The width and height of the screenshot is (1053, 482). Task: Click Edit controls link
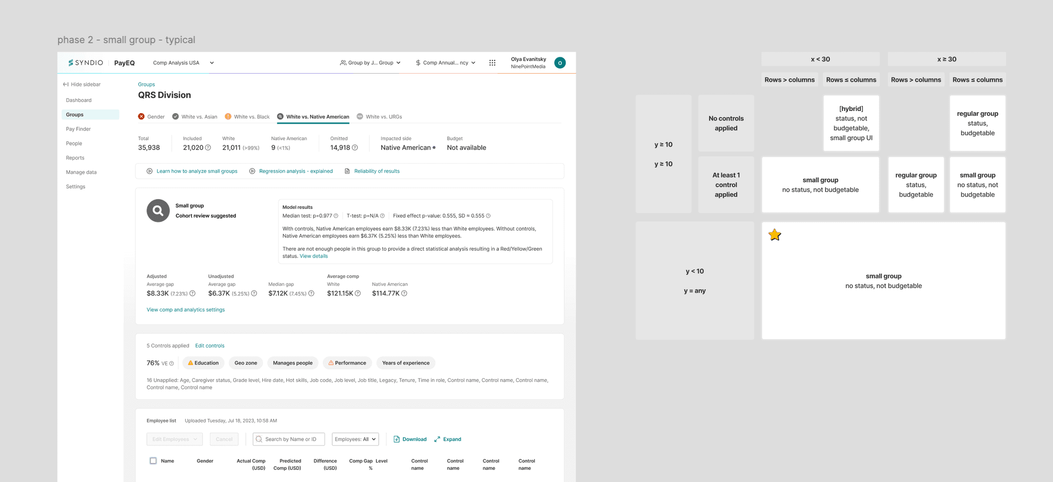click(210, 346)
